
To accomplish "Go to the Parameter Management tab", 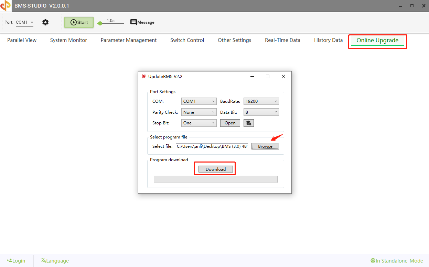I will click(x=128, y=40).
